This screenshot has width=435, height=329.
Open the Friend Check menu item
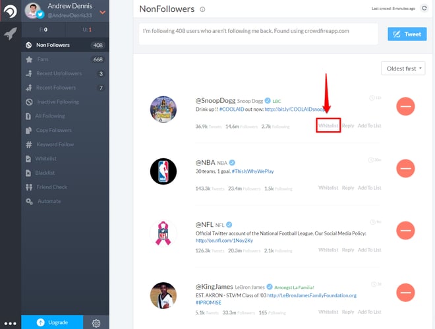coord(65,187)
